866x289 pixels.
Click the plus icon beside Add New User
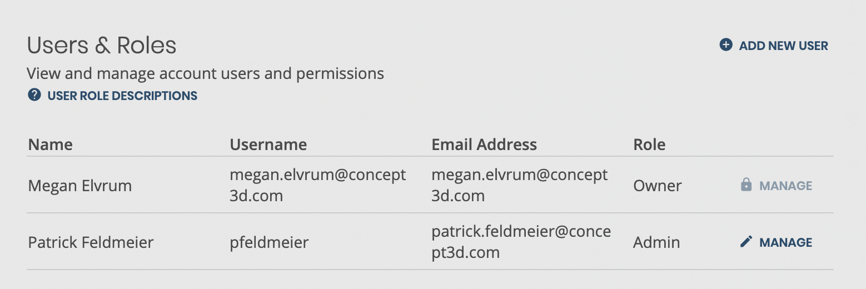726,45
